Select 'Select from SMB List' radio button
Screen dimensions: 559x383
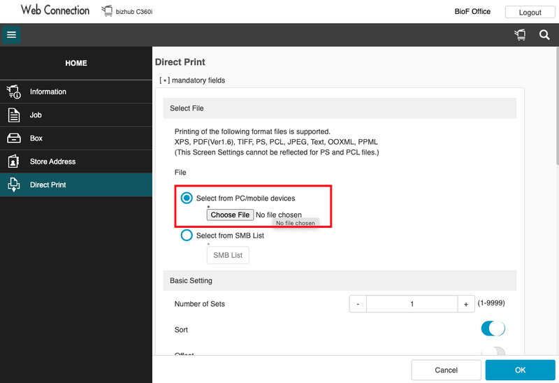187,235
